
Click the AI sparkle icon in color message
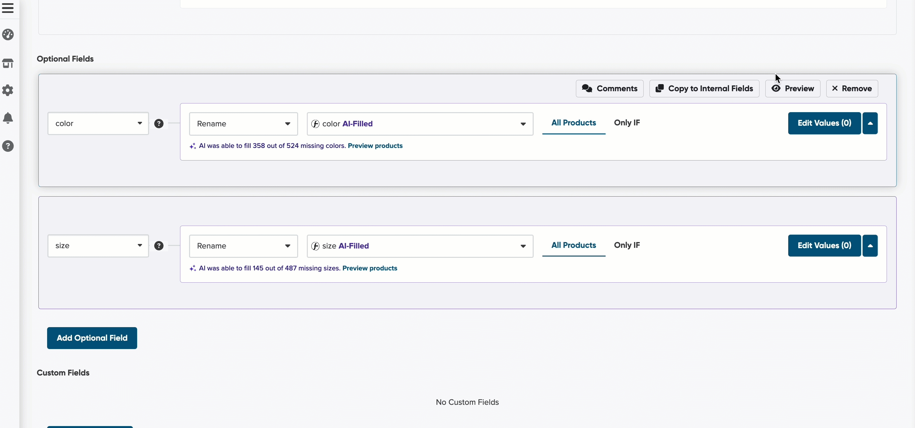(x=193, y=146)
